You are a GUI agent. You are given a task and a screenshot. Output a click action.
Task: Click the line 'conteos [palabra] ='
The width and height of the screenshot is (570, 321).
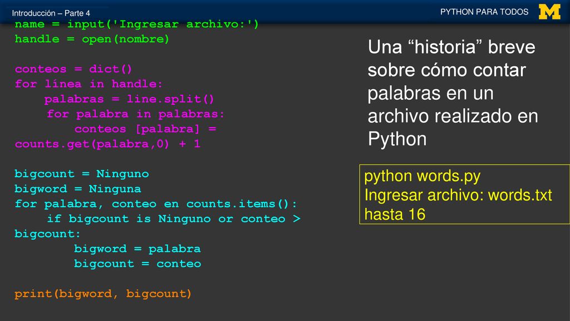[x=145, y=129]
